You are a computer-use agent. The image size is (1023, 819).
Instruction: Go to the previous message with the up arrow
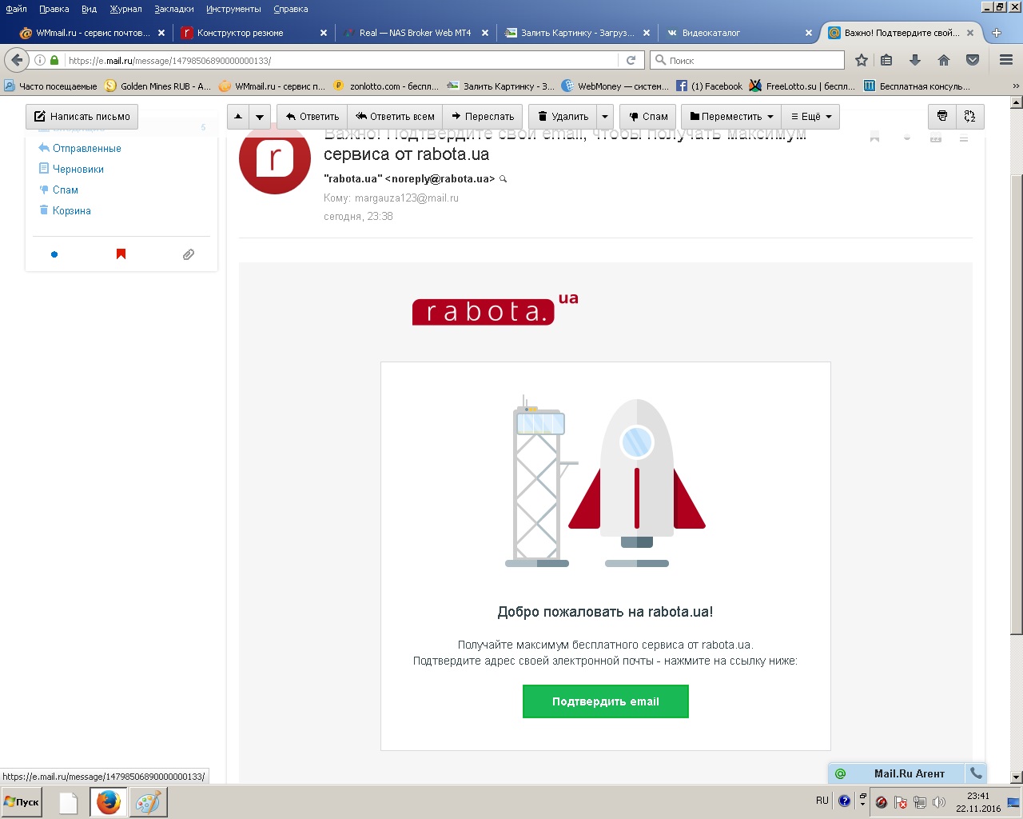click(x=238, y=116)
